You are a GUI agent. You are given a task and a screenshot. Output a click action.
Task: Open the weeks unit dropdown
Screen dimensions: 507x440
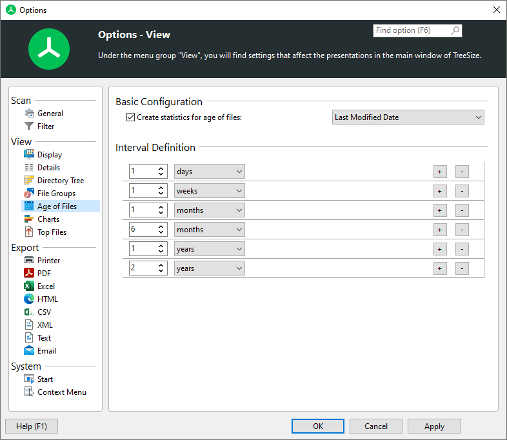click(x=210, y=191)
